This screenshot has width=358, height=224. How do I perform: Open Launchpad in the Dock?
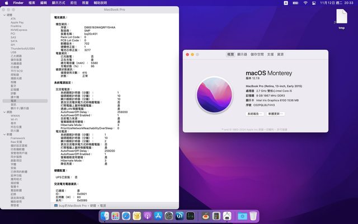pyautogui.click(x=116, y=216)
